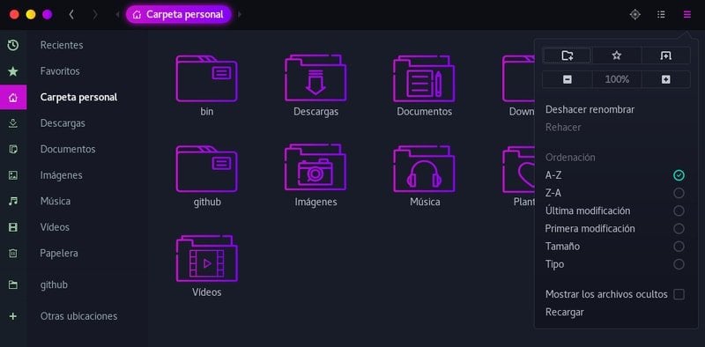This screenshot has width=705, height=347.
Task: Open Papelera label in the sidebar
Action: point(59,253)
